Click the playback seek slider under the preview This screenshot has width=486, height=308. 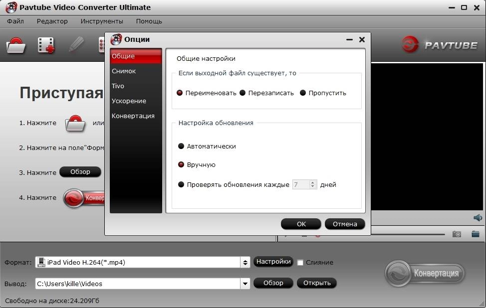tap(408, 234)
